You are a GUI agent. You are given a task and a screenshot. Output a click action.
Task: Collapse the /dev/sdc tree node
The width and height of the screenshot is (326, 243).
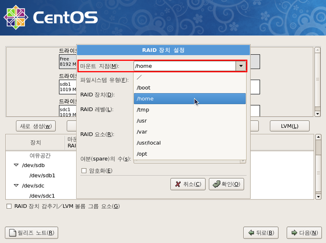17,185
